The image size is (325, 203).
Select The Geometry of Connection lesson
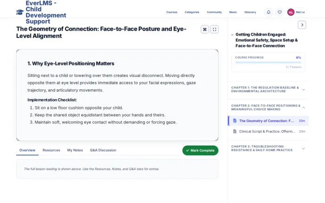(x=268, y=121)
